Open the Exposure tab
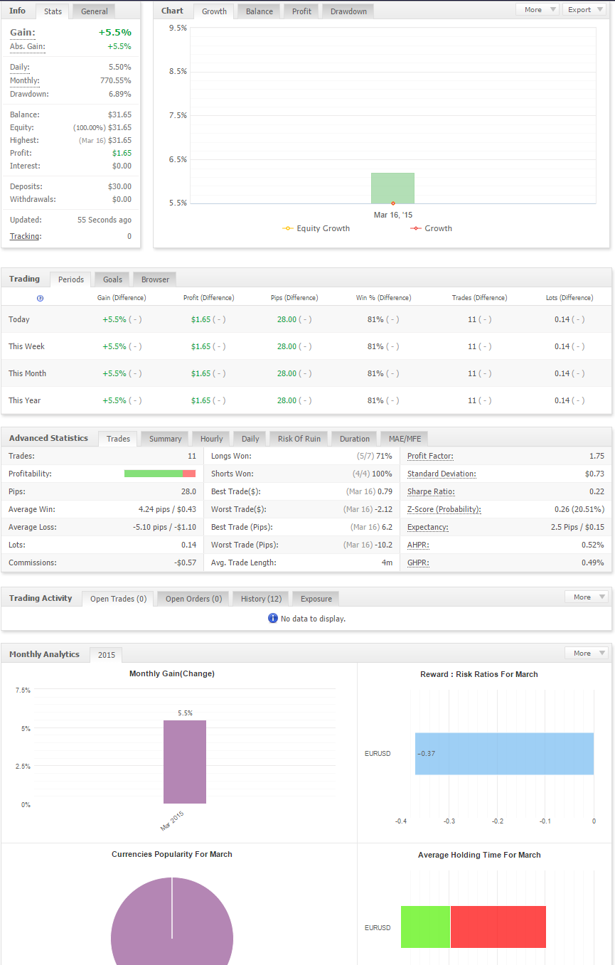 pos(316,599)
